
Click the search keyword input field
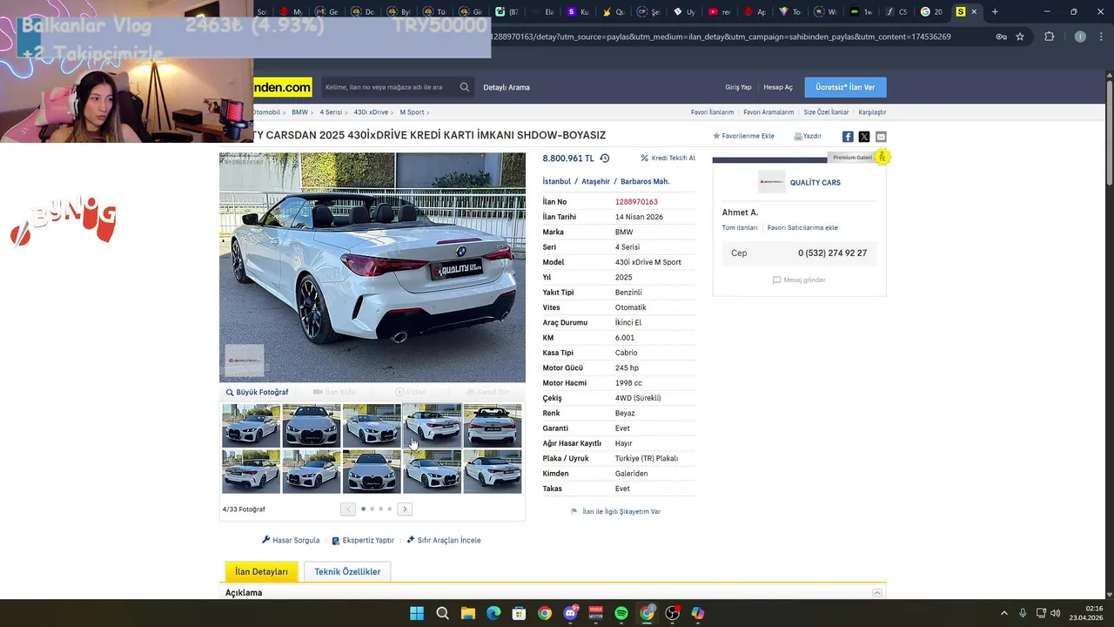click(x=389, y=87)
